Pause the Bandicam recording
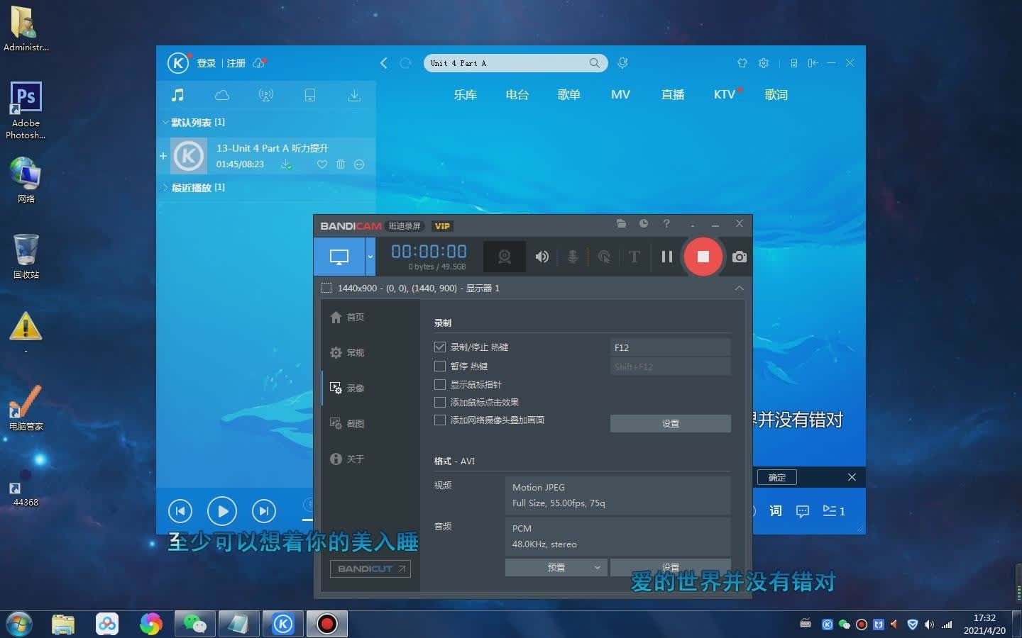Image resolution: width=1022 pixels, height=638 pixels. tap(667, 257)
